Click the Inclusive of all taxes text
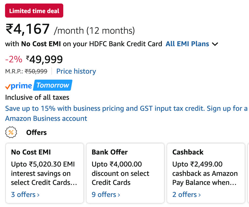 (37, 97)
